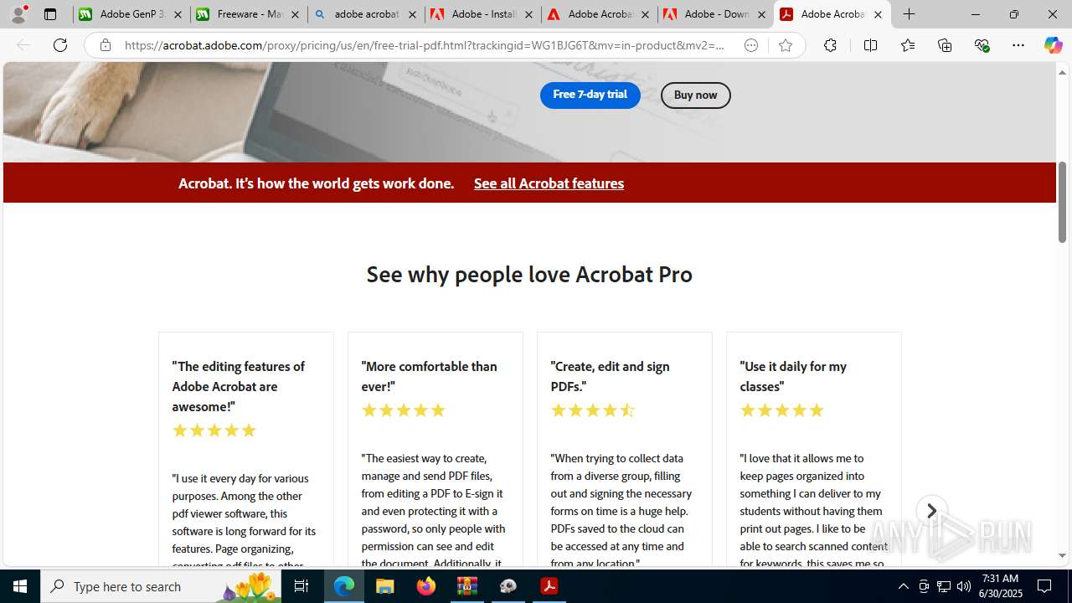Open the Extensions icon

click(x=830, y=45)
